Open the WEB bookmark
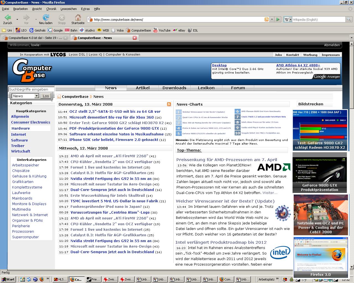The height and width of the screenshot is (283, 354). [x=103, y=30]
